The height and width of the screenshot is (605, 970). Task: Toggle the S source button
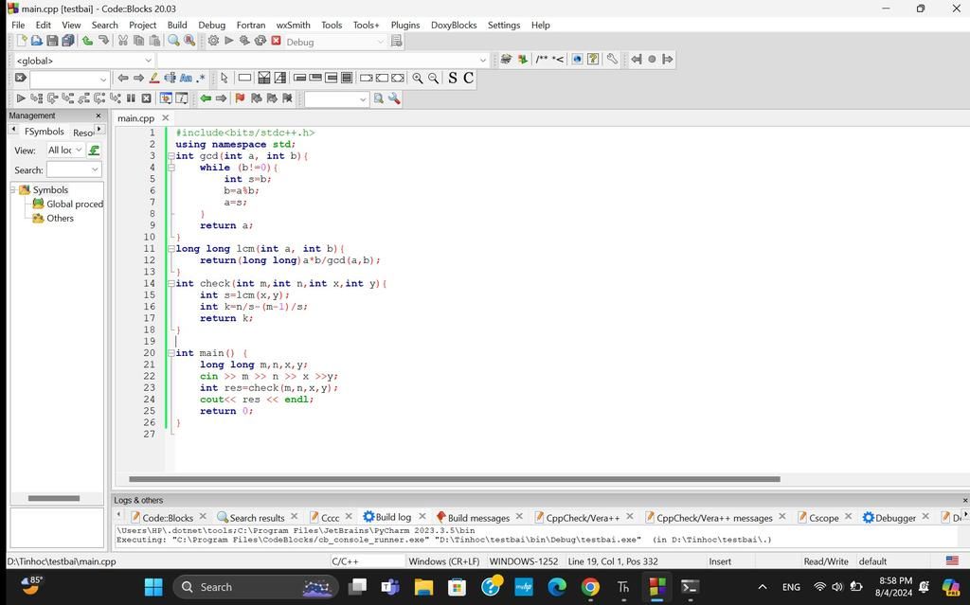click(453, 78)
